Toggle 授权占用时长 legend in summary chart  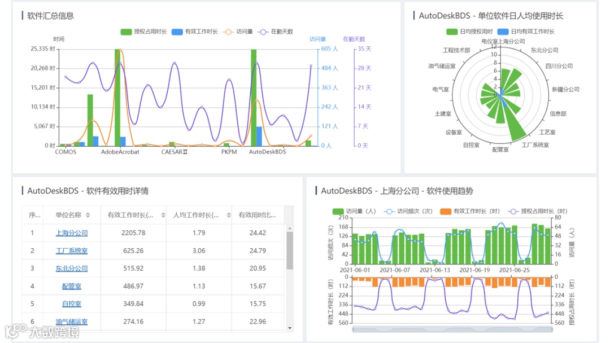pyautogui.click(x=143, y=32)
